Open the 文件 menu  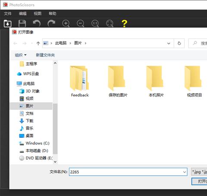(x=8, y=13)
